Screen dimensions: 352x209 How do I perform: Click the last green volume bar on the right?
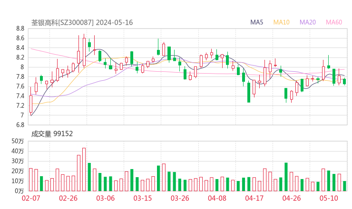[344, 186]
